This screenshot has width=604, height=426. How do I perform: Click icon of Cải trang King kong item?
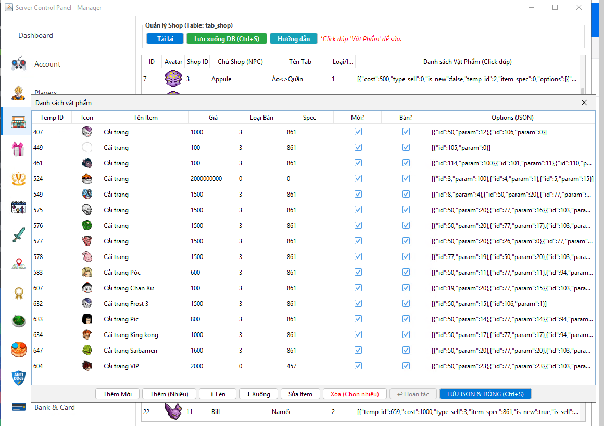tap(87, 334)
